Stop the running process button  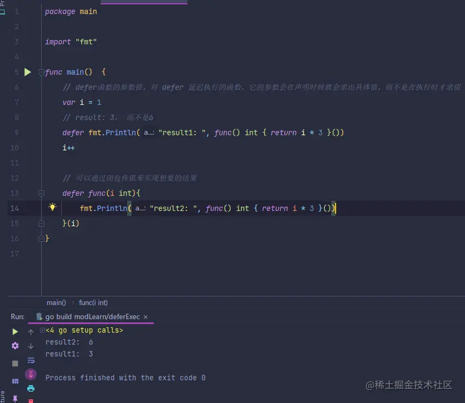click(x=15, y=364)
